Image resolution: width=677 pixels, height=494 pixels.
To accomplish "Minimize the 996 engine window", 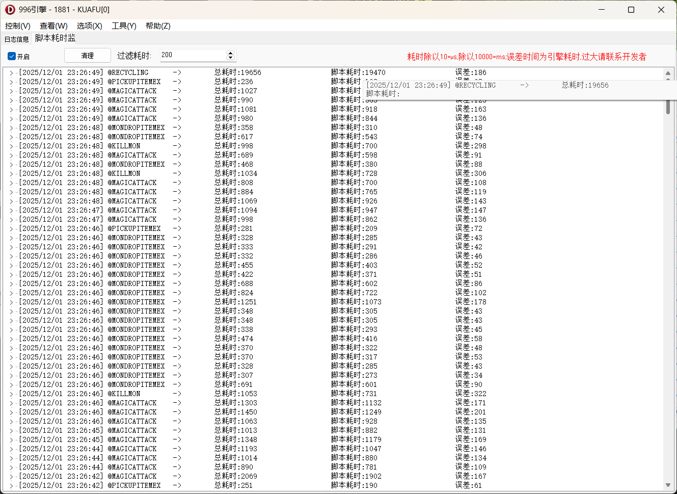I will [x=602, y=10].
